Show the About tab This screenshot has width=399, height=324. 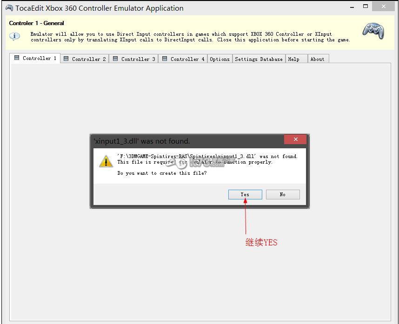tap(317, 59)
